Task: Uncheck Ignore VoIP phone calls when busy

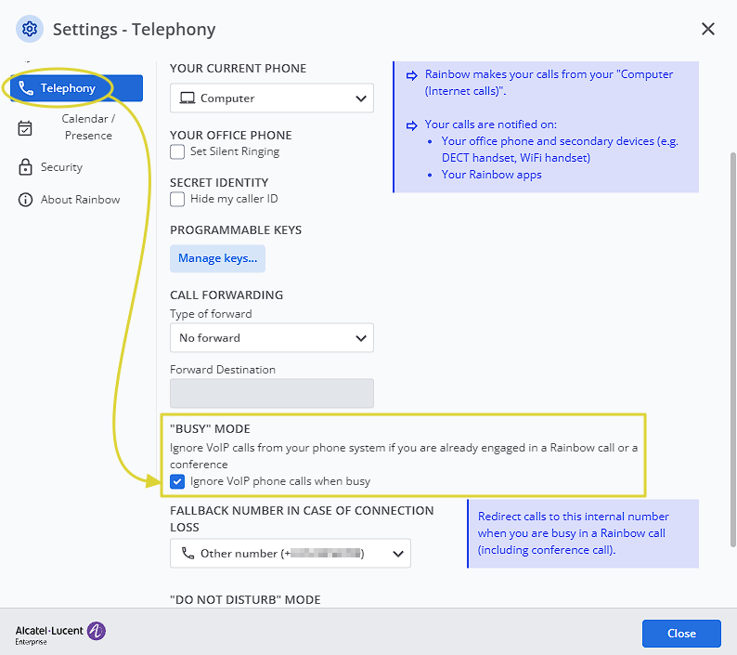Action: [177, 481]
